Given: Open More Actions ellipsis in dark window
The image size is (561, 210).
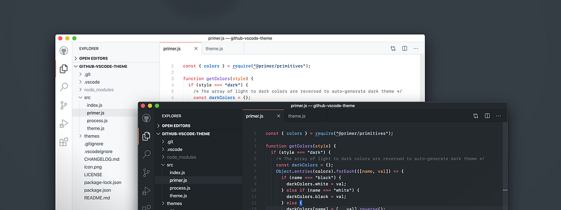Looking at the screenshot, I should 499,116.
